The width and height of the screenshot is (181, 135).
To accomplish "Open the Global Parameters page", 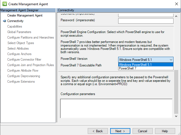I will tap(19, 32).
